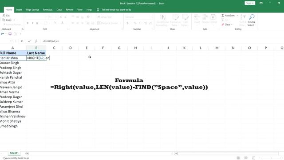Click into the formula bar text
Viewport: 284px width, 160px height.
(51, 41)
